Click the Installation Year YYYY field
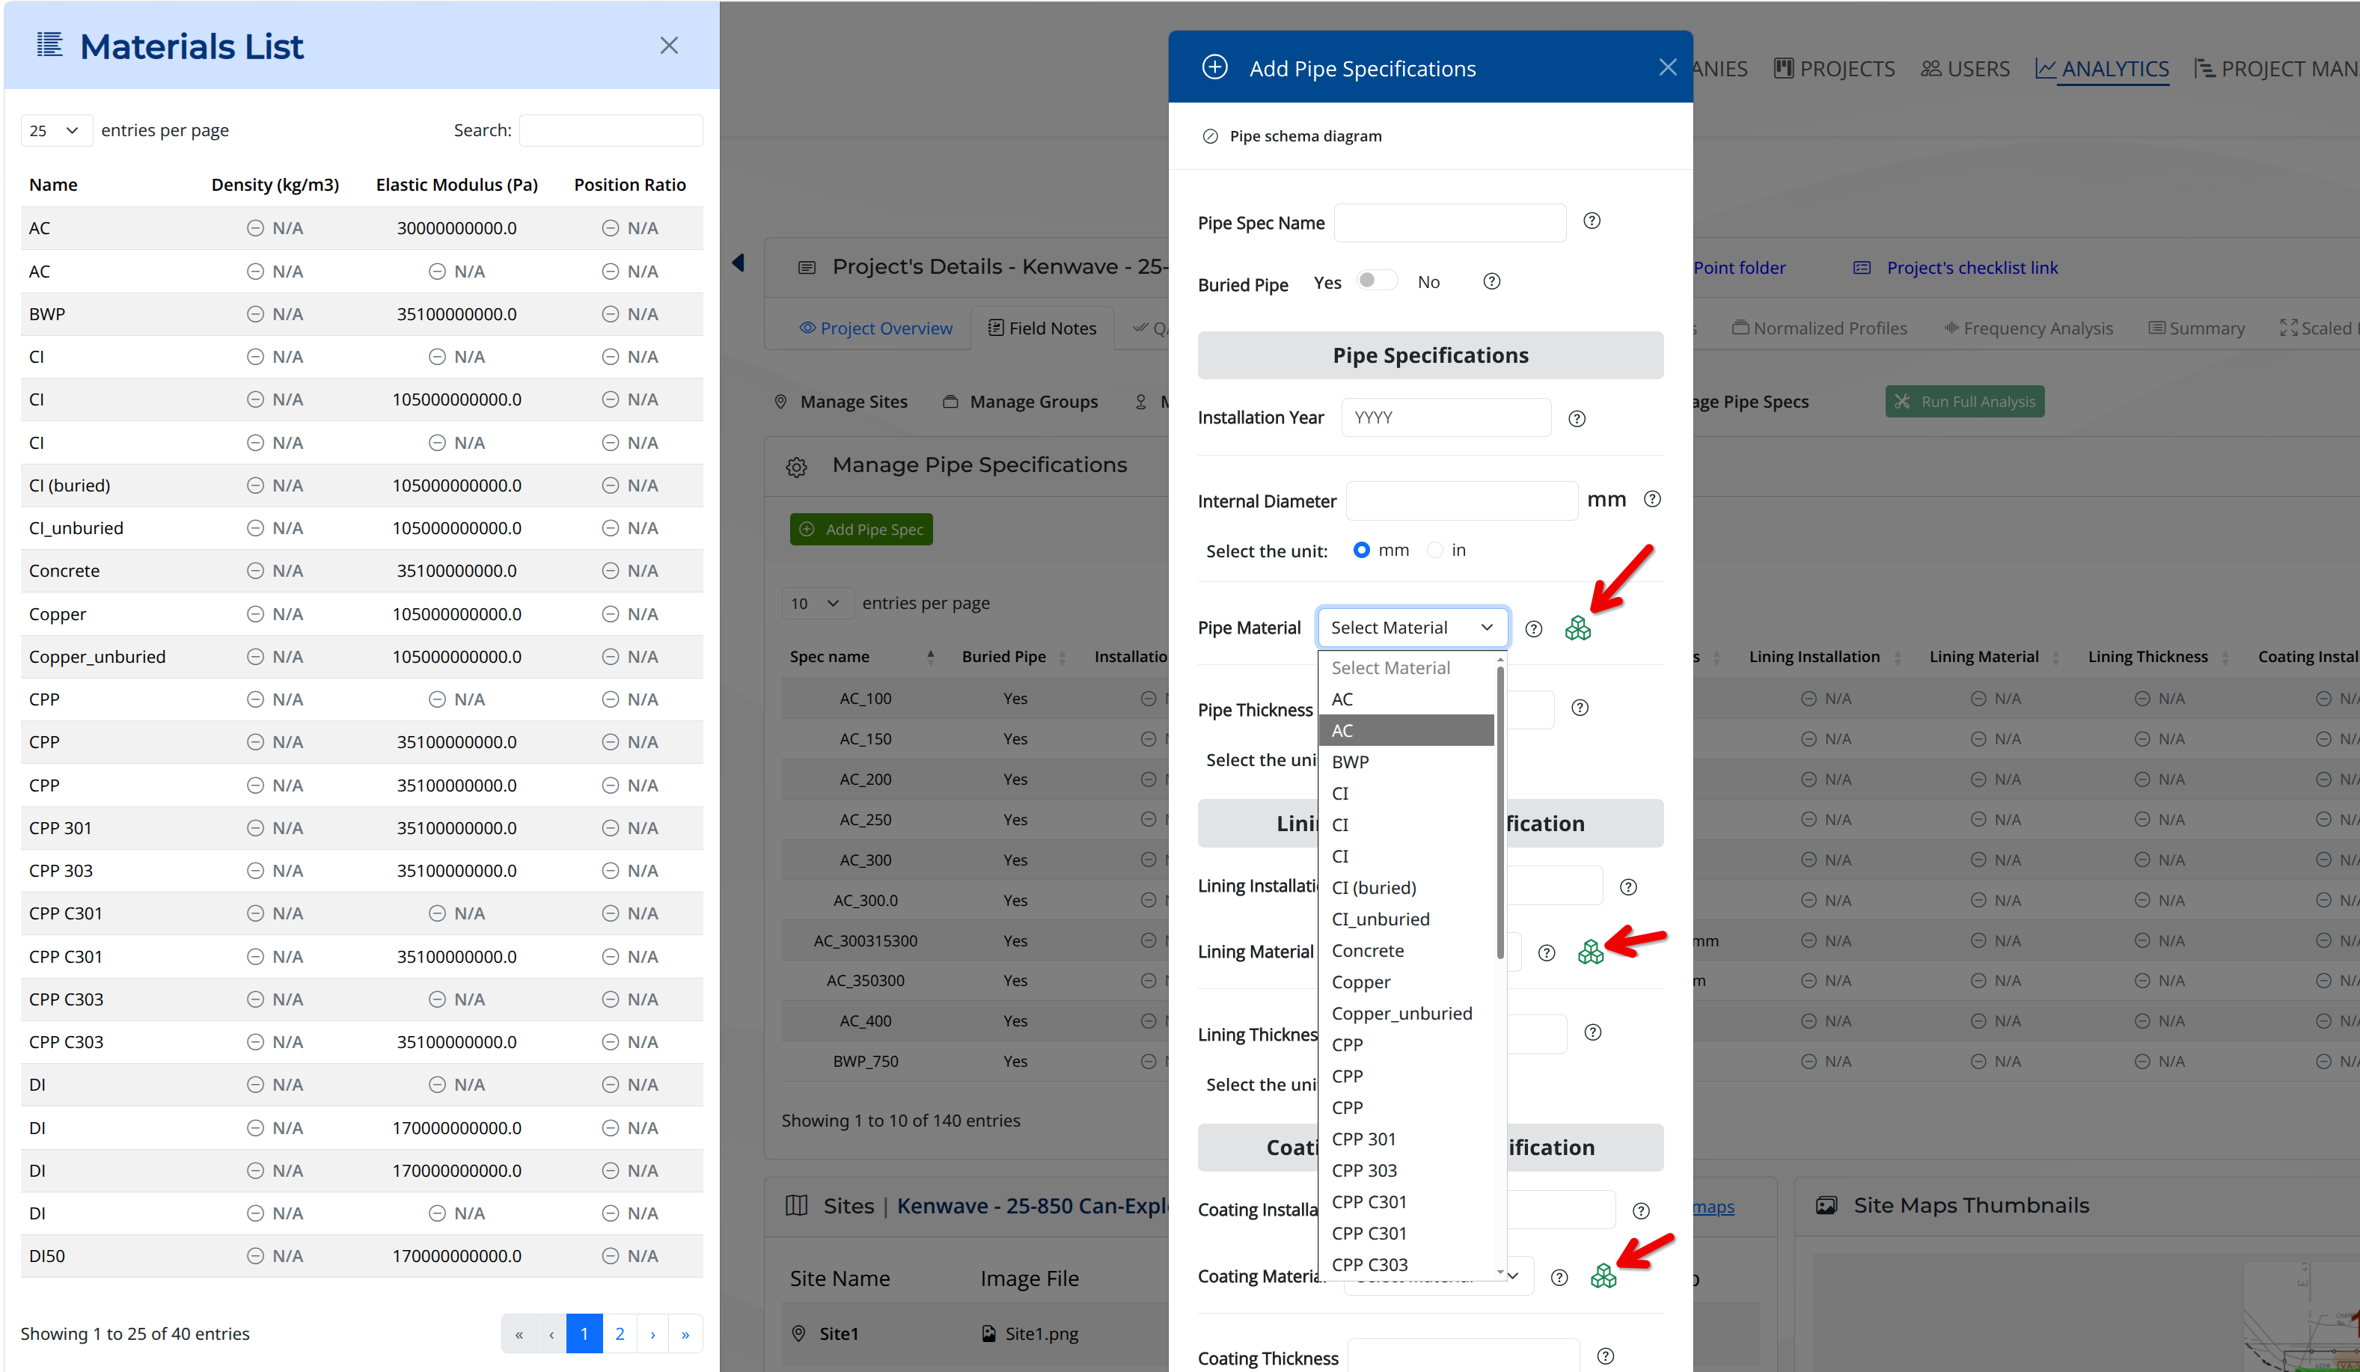The image size is (2360, 1372). click(1446, 417)
